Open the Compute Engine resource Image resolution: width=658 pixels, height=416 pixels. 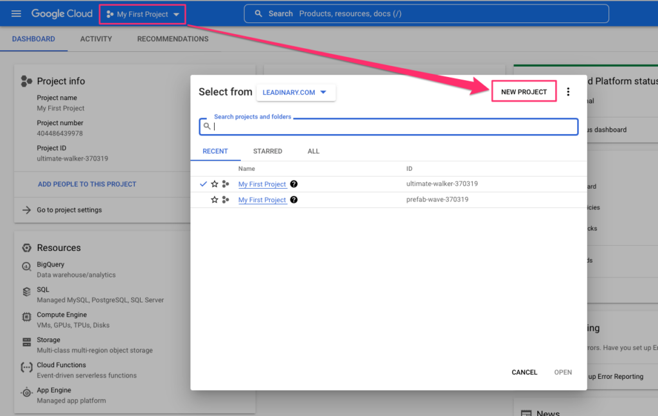[62, 315]
